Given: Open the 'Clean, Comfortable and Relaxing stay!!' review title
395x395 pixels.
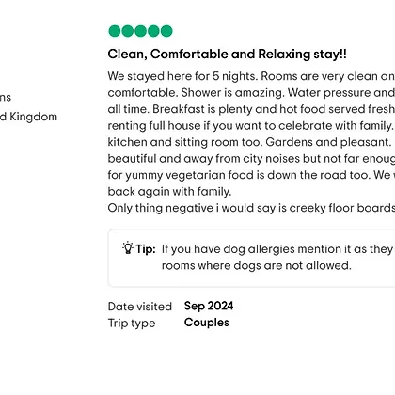Looking at the screenshot, I should pyautogui.click(x=227, y=54).
